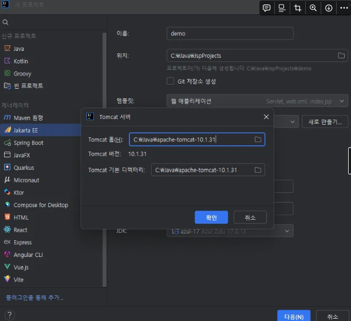
Task: Open the three-dot more options menu
Action: [344, 8]
